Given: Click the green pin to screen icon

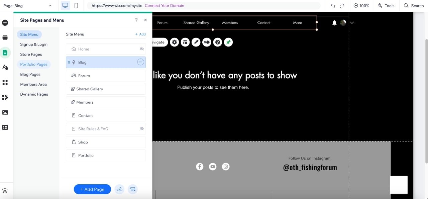Looking at the screenshot, I should click(228, 42).
